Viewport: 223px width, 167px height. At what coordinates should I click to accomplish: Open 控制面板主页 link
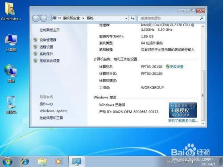point(50,30)
